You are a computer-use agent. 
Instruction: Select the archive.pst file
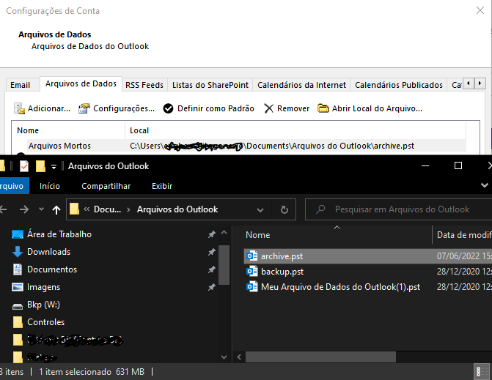(368, 256)
